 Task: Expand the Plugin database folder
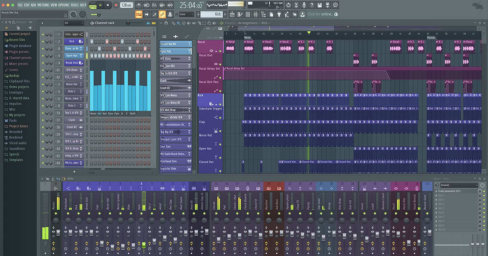tap(17, 46)
